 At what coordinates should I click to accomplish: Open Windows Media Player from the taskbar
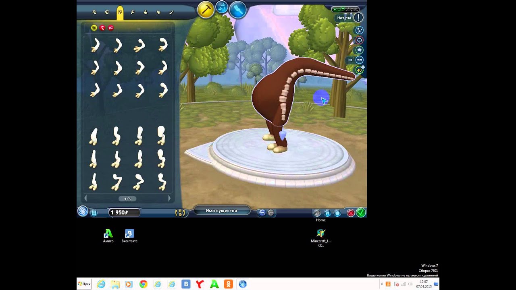129,284
